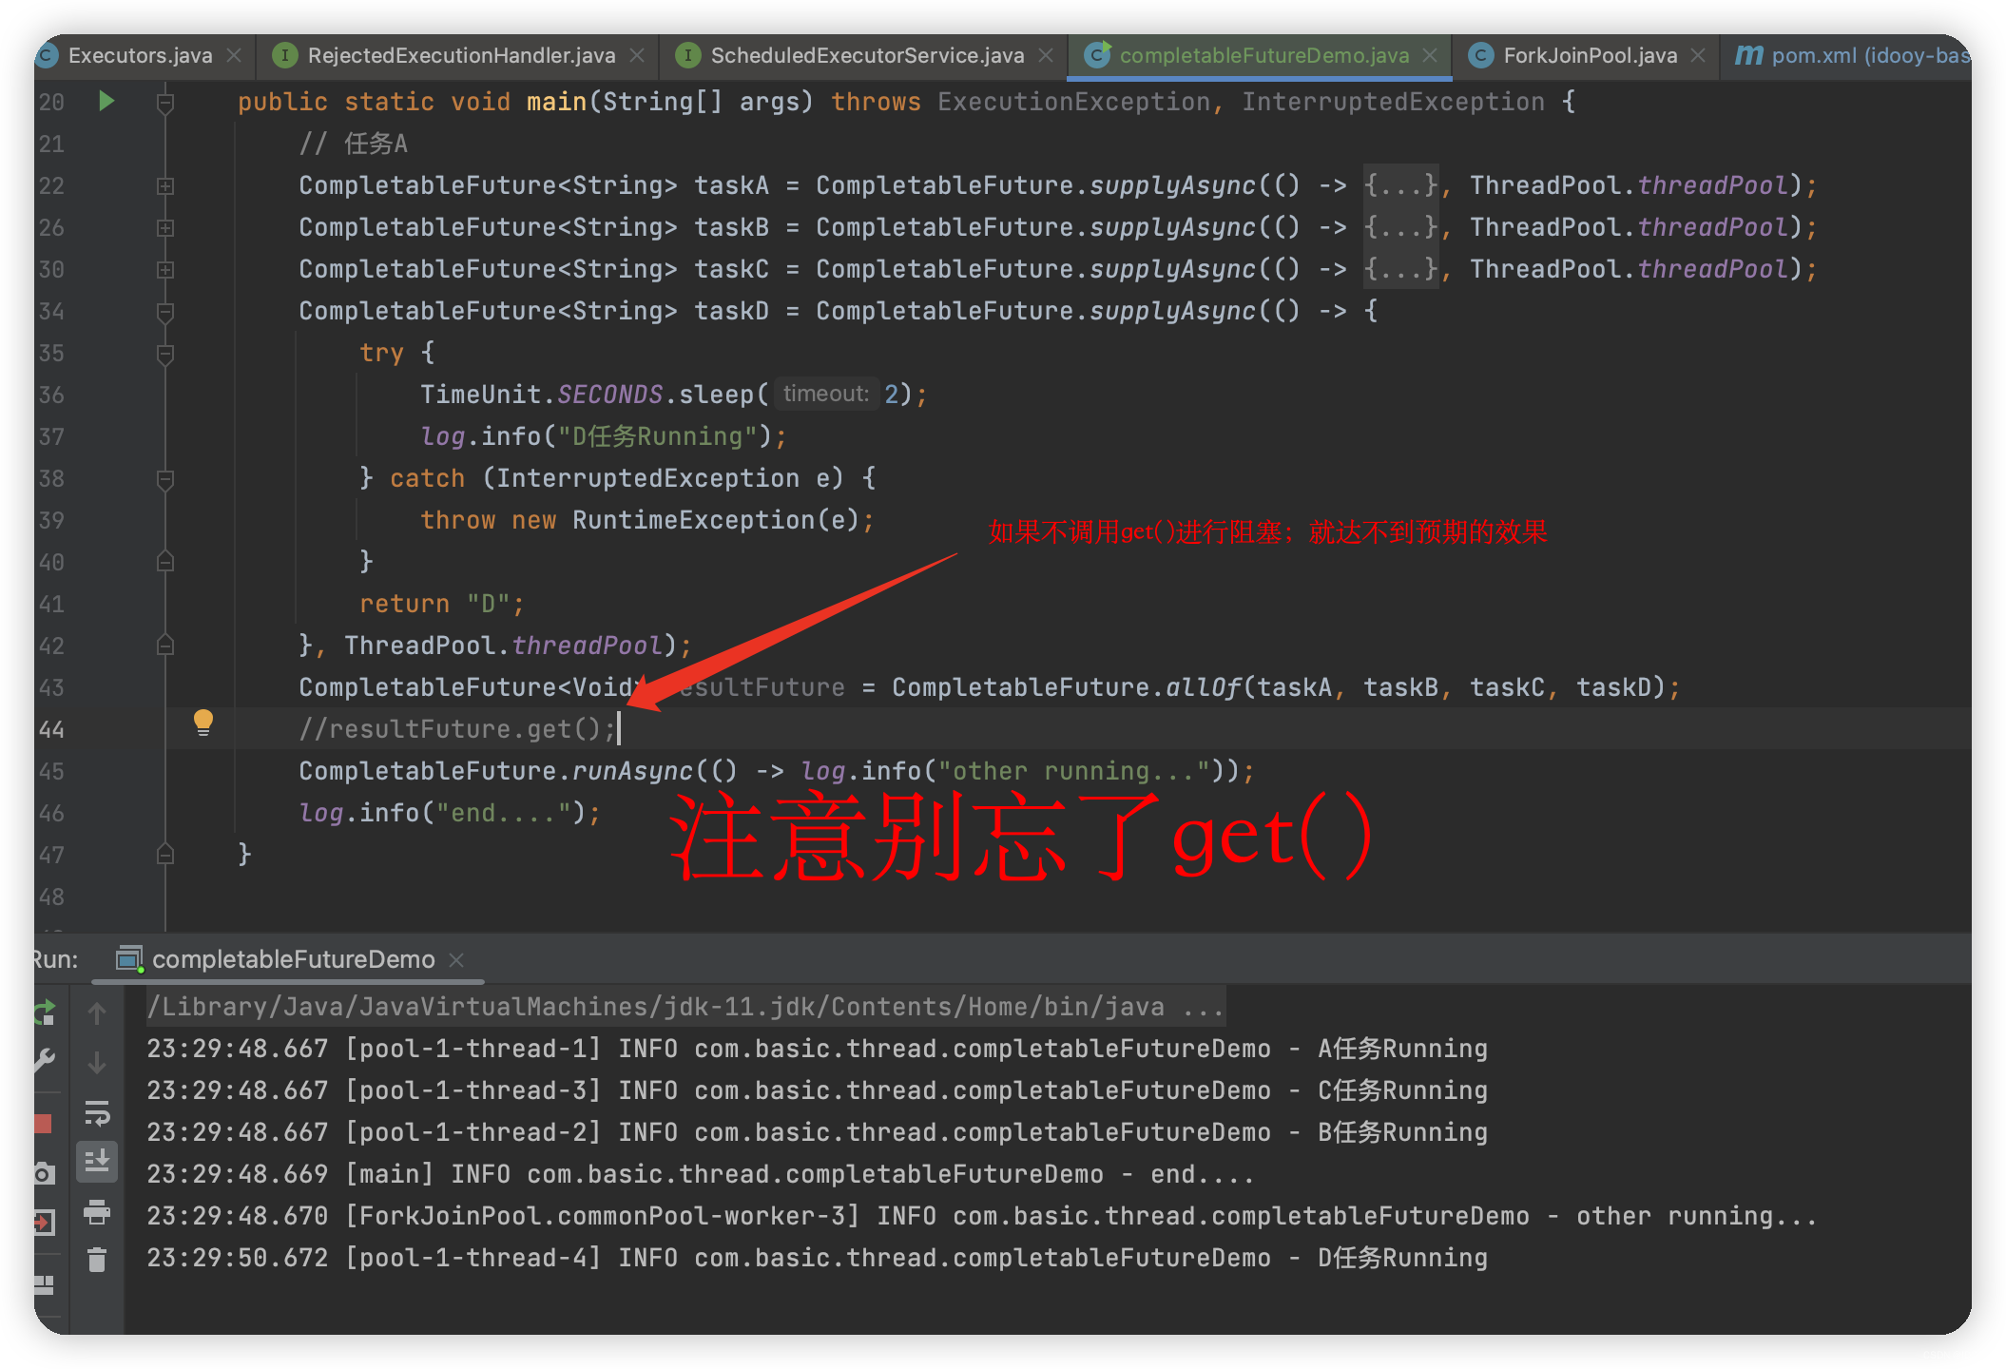Switch to Executors.java tab
This screenshot has width=2006, height=1369.
[x=140, y=55]
